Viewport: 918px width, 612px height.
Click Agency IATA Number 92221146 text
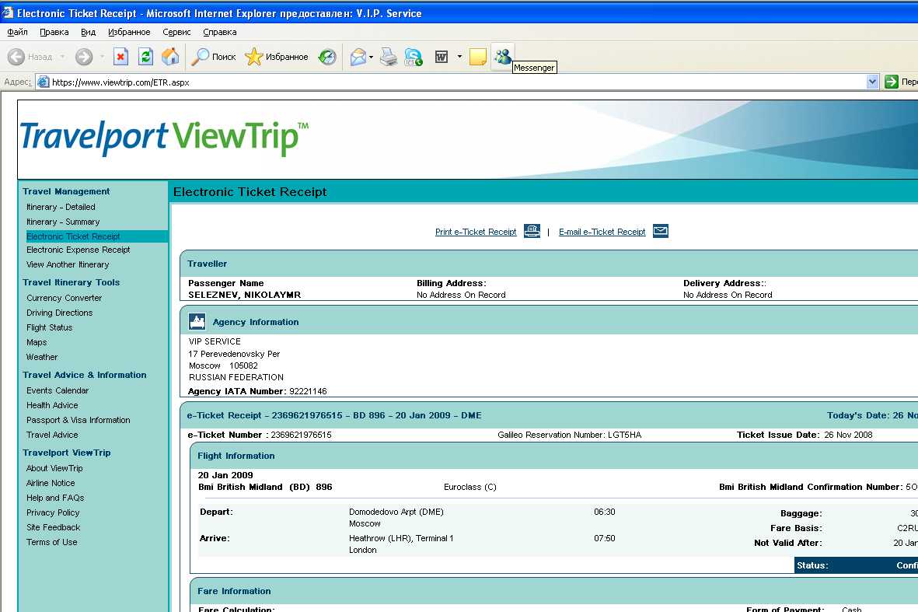tap(257, 391)
